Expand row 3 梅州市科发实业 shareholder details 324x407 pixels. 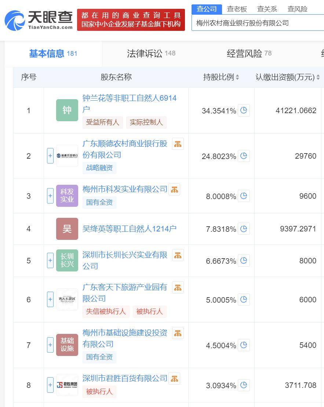tap(50, 196)
